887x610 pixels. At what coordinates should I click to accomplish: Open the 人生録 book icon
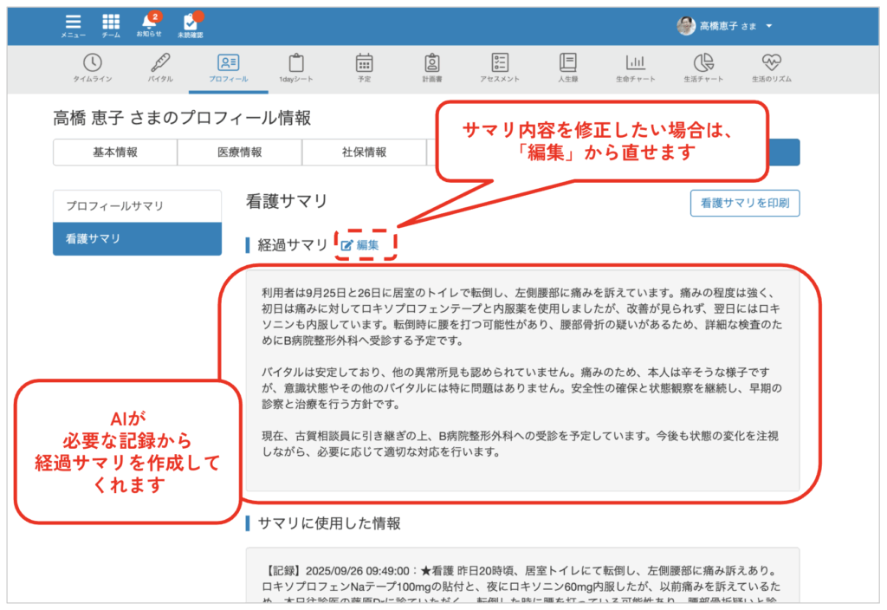(567, 66)
